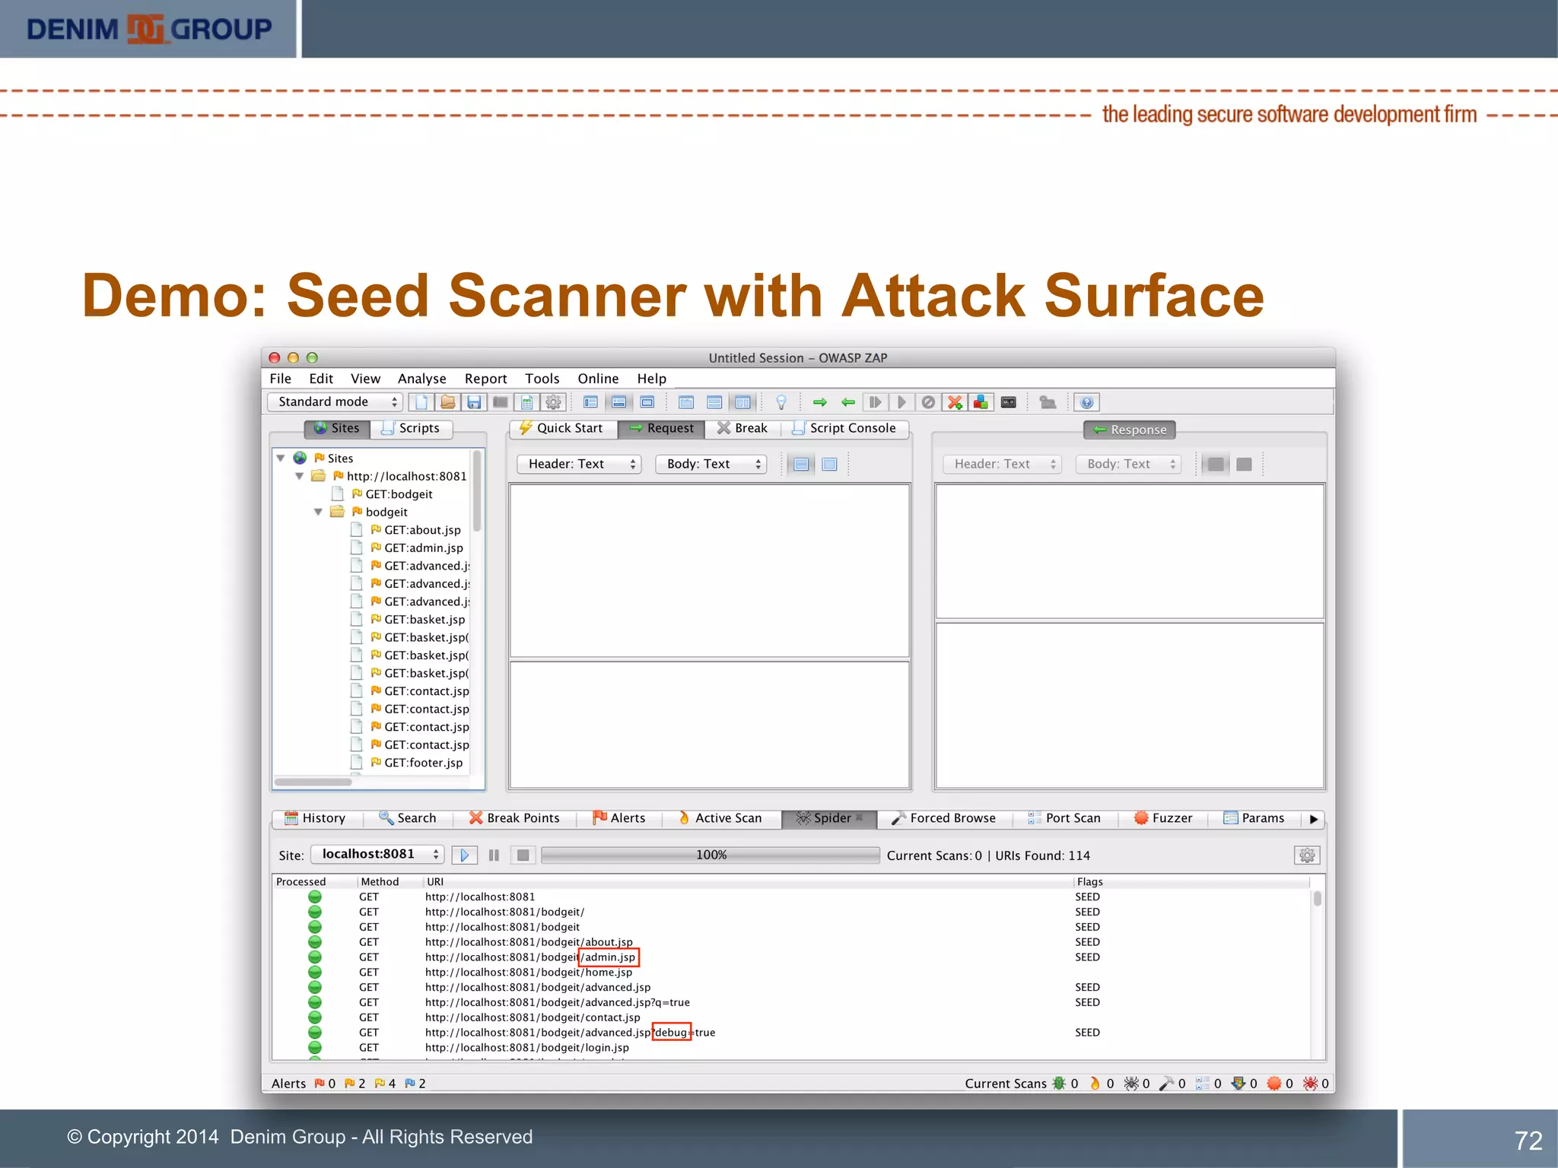Click the folder icon right of cassette icon
The image size is (1558, 1168).
pos(1048,402)
